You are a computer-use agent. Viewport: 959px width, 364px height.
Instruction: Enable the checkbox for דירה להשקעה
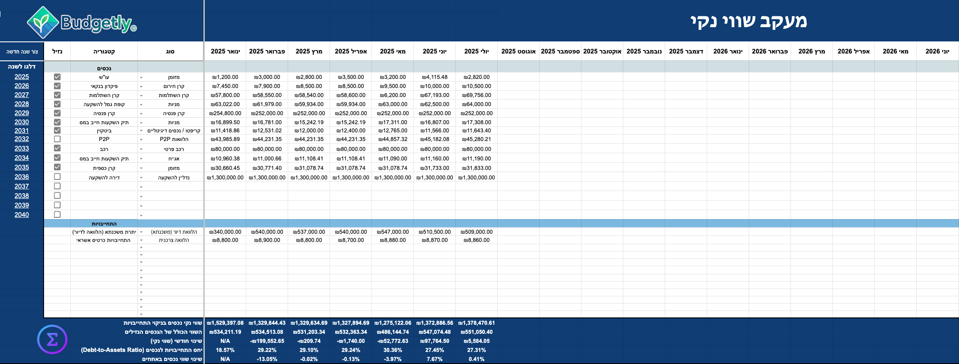point(57,177)
